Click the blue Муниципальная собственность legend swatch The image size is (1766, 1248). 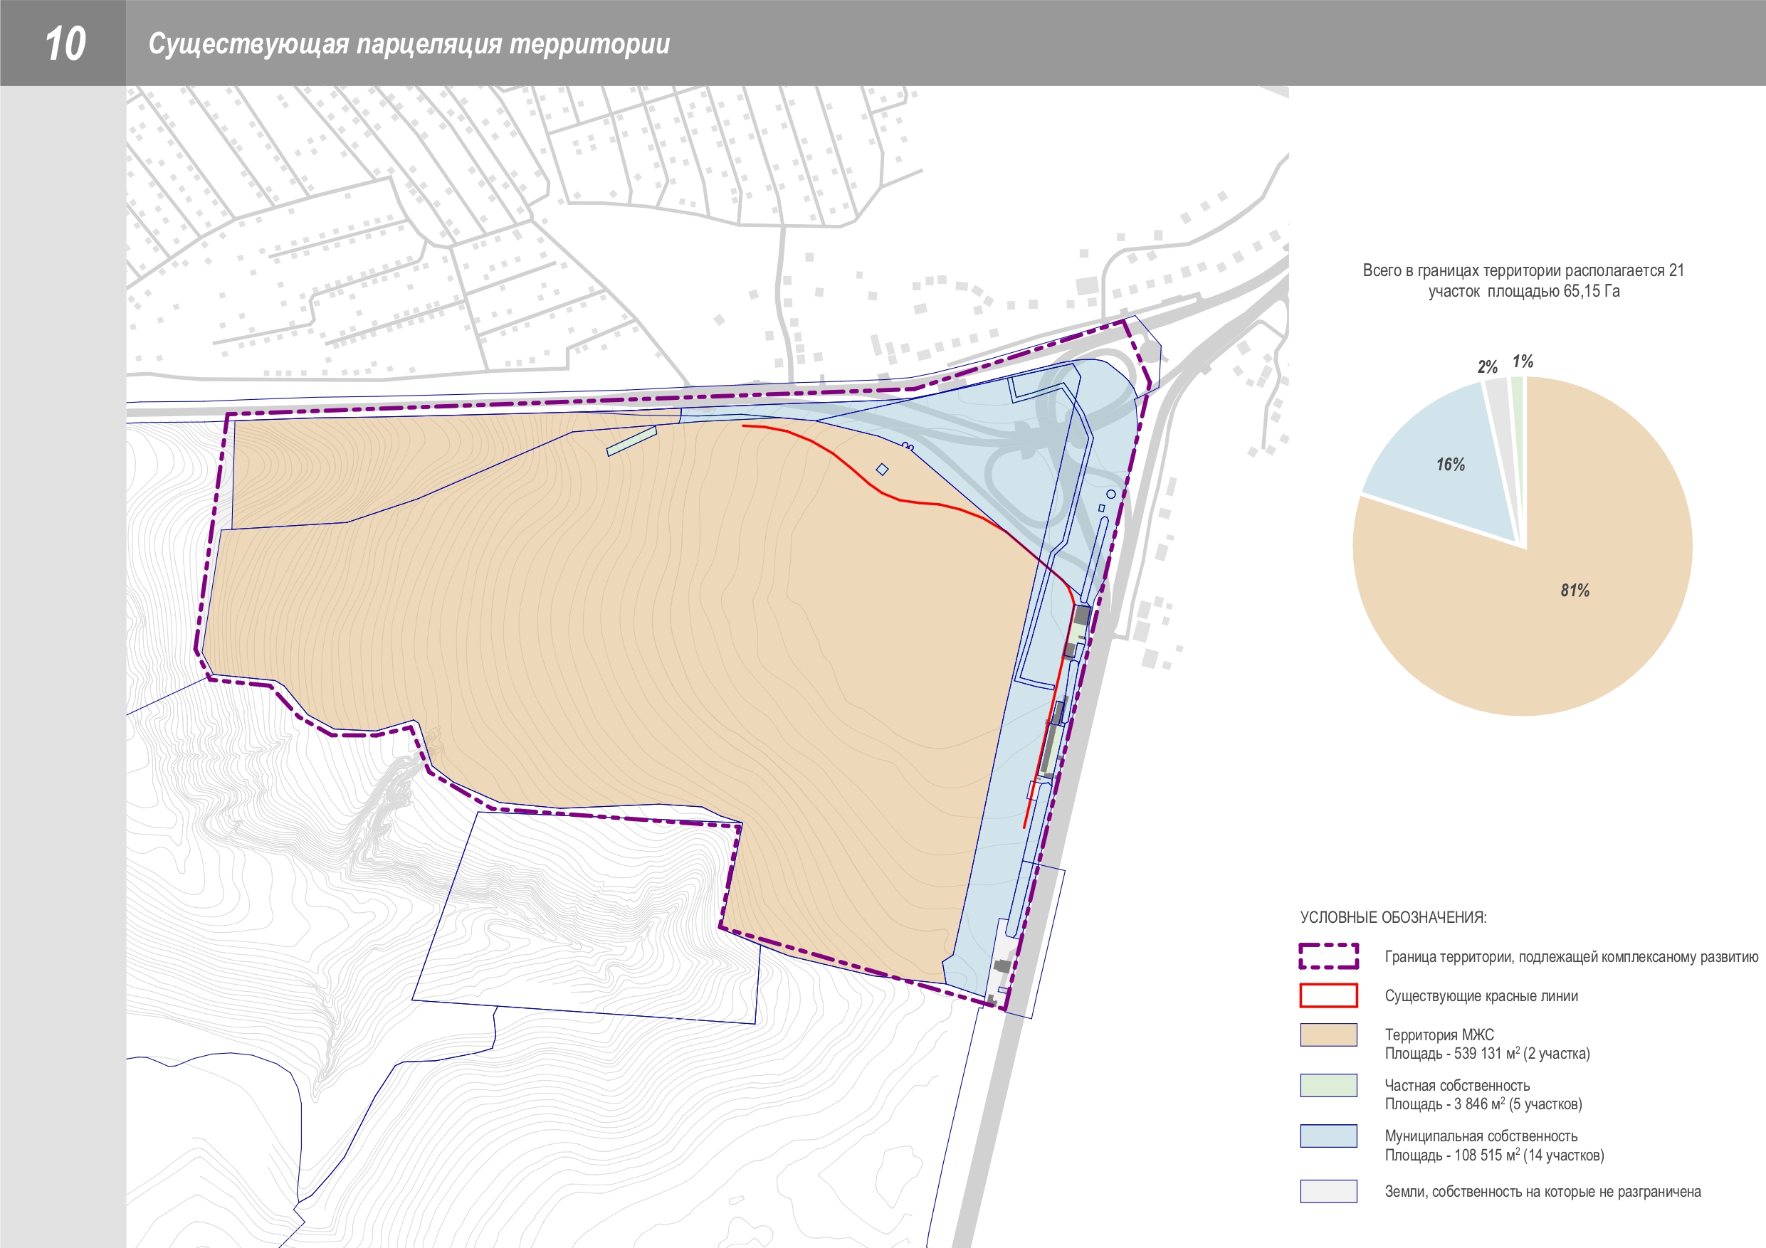click(x=1328, y=1136)
